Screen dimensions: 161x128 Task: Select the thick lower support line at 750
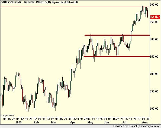tap(117, 56)
